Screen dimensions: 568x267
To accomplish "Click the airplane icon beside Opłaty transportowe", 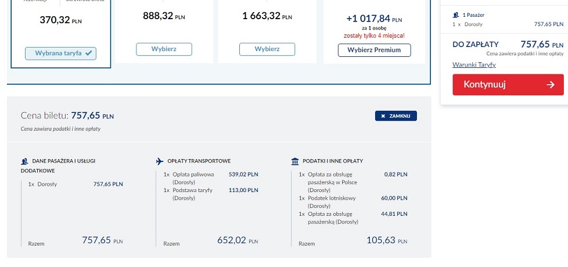I will coord(160,161).
